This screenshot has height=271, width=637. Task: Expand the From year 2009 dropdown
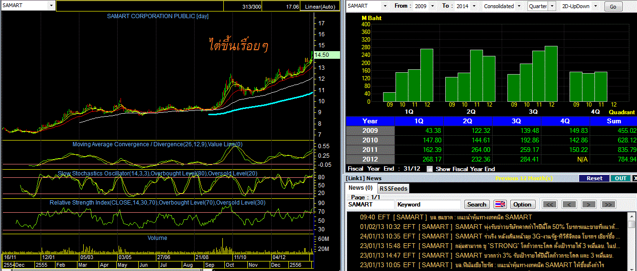(x=432, y=6)
